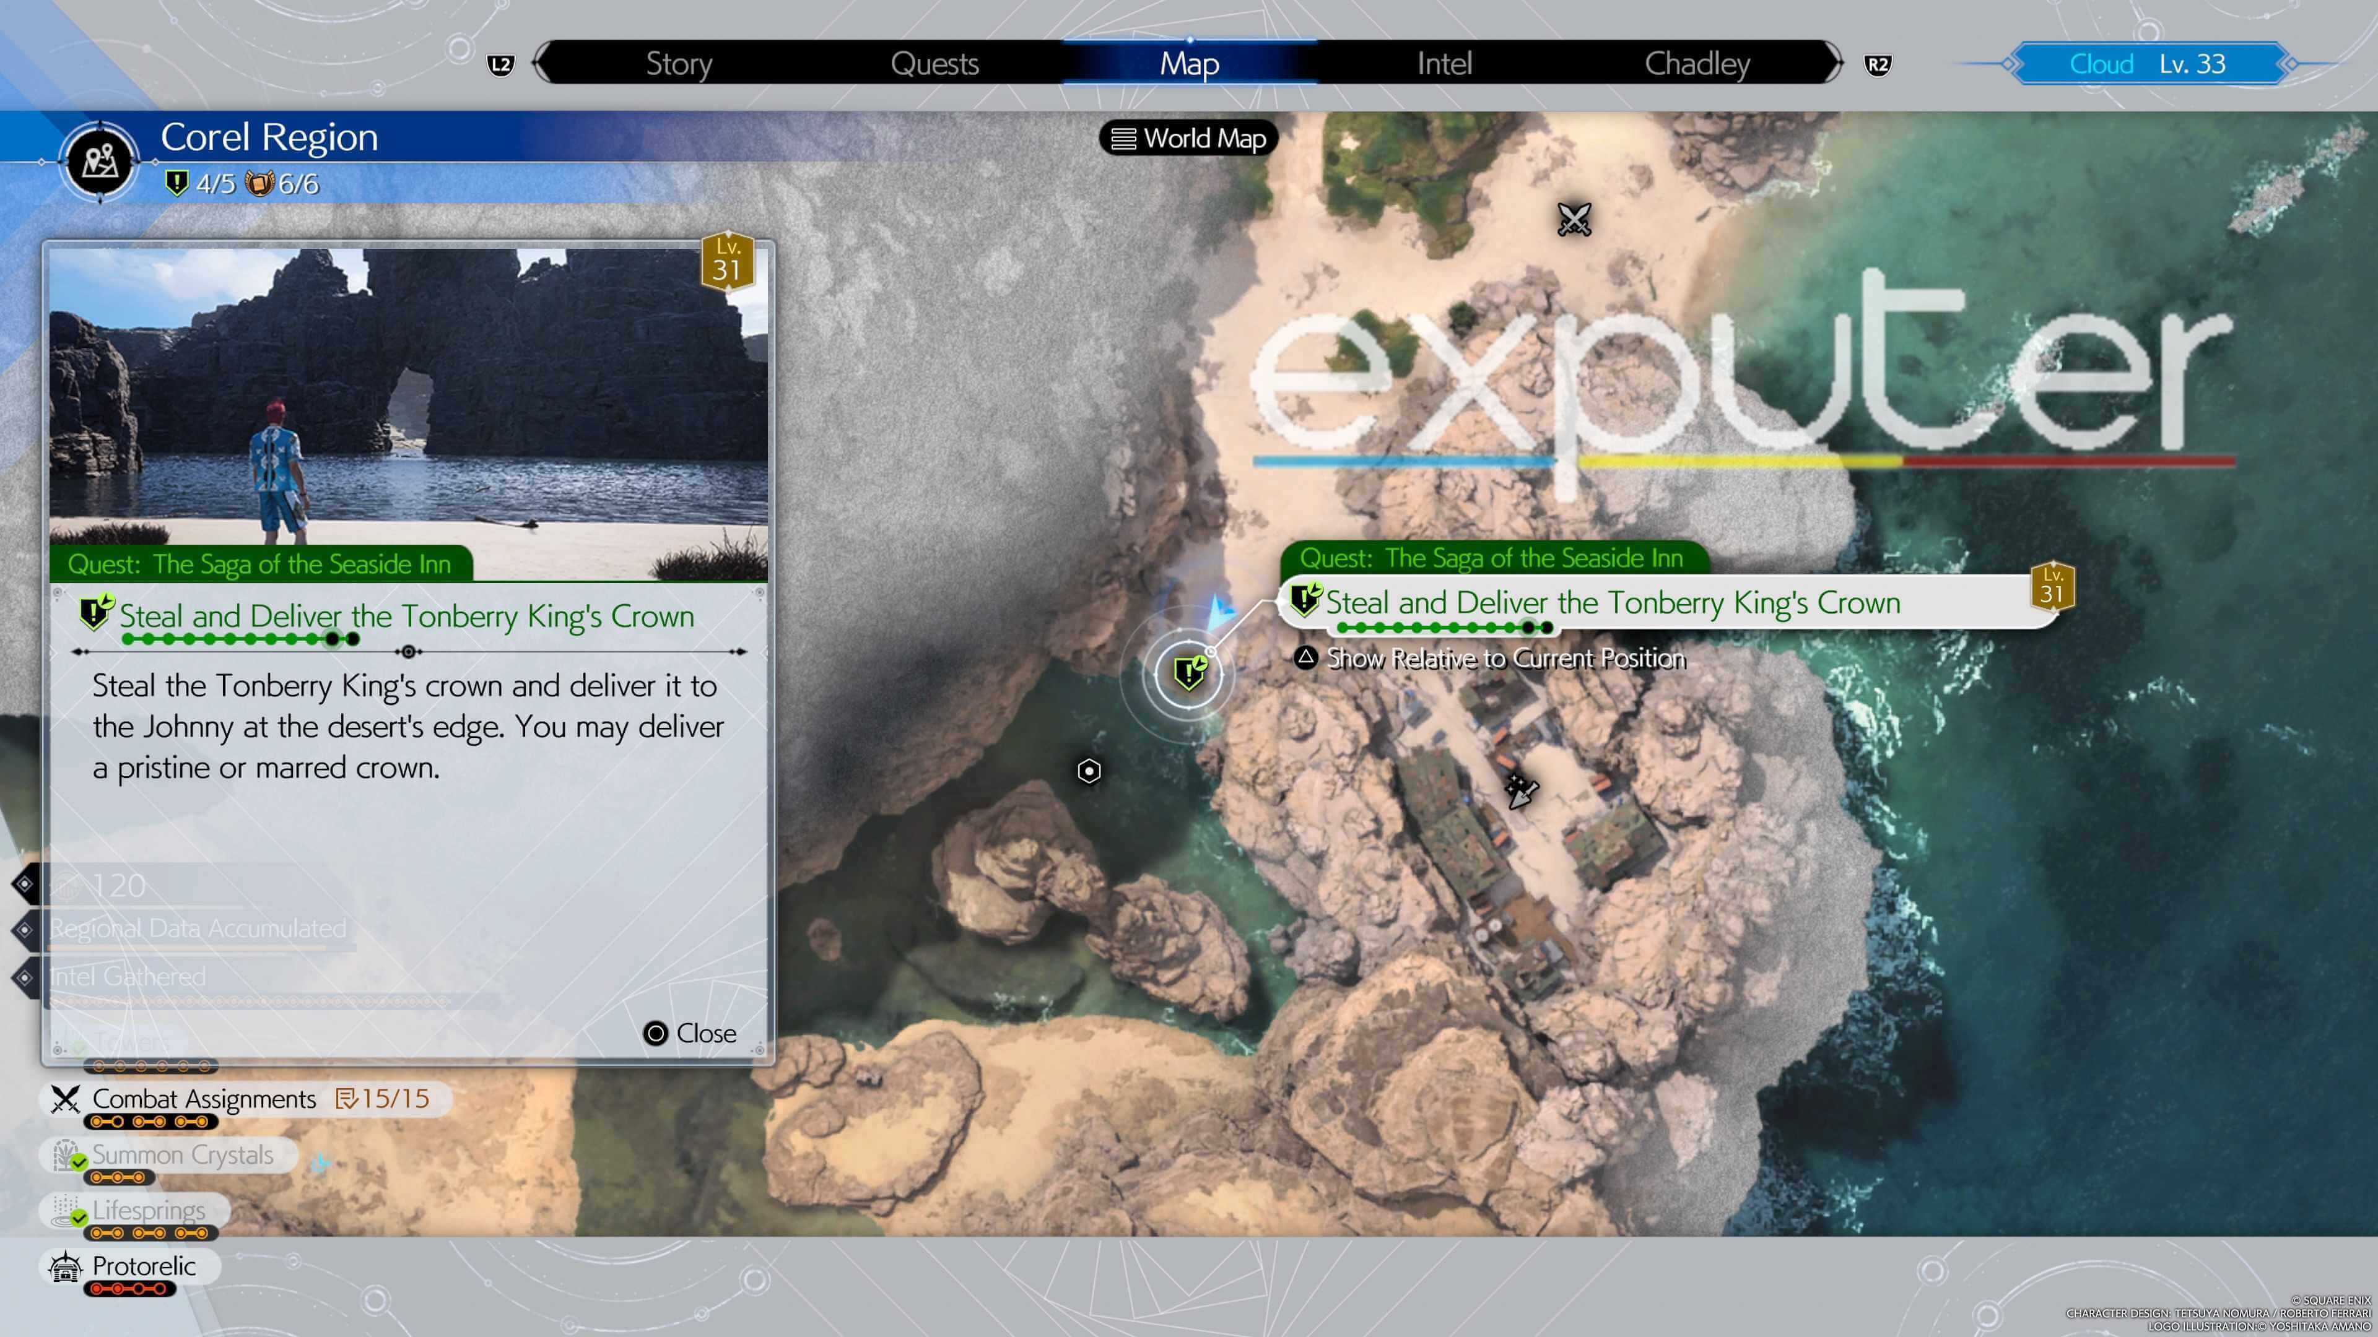Click the L2 shoulder button icon
The width and height of the screenshot is (2378, 1337).
500,64
